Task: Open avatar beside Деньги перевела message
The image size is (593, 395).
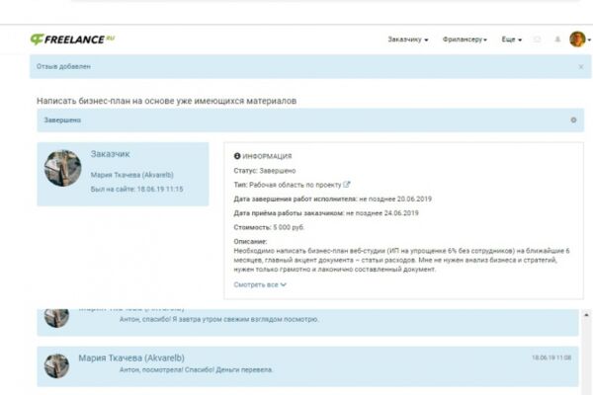Action: pyautogui.click(x=56, y=366)
